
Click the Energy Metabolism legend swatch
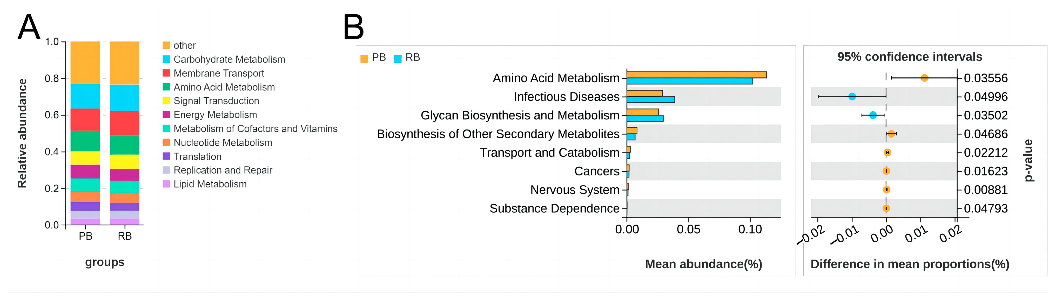coord(166,114)
